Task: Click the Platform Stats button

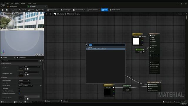Action: click(115, 10)
